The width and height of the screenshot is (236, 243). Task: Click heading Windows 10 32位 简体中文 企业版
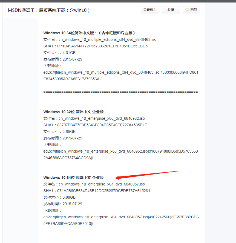tap(73, 112)
